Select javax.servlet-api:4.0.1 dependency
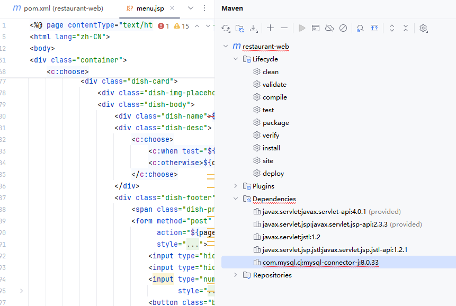 click(x=314, y=212)
